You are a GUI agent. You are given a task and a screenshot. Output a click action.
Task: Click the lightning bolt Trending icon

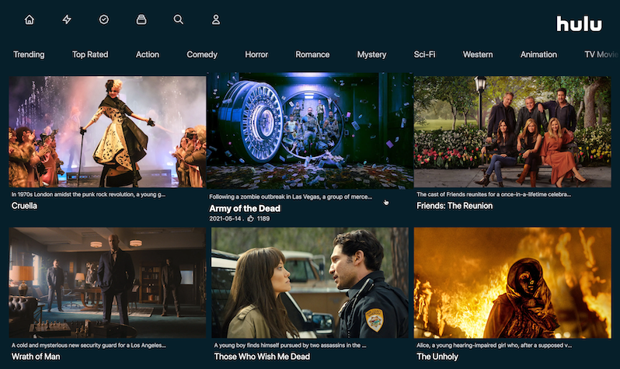67,19
